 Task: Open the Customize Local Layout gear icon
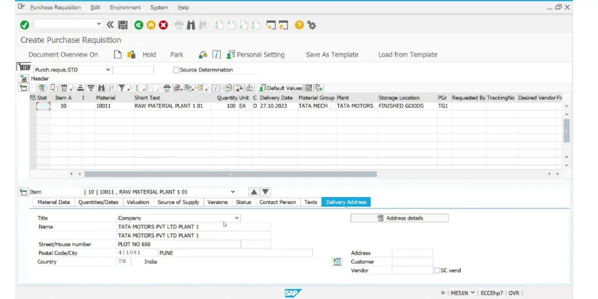(x=312, y=25)
